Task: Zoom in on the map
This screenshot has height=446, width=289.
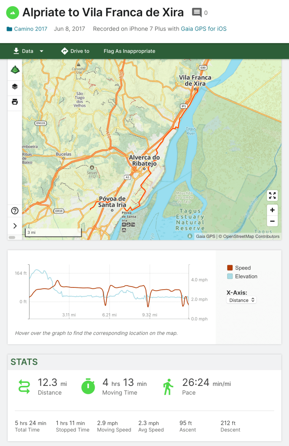Action: pos(272,210)
